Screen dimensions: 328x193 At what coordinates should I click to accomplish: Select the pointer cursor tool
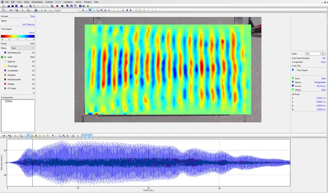(90, 10)
